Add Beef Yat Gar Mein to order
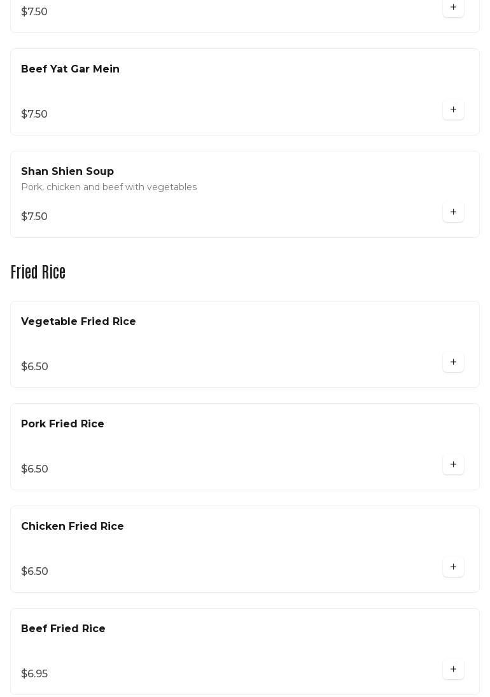 (x=453, y=109)
